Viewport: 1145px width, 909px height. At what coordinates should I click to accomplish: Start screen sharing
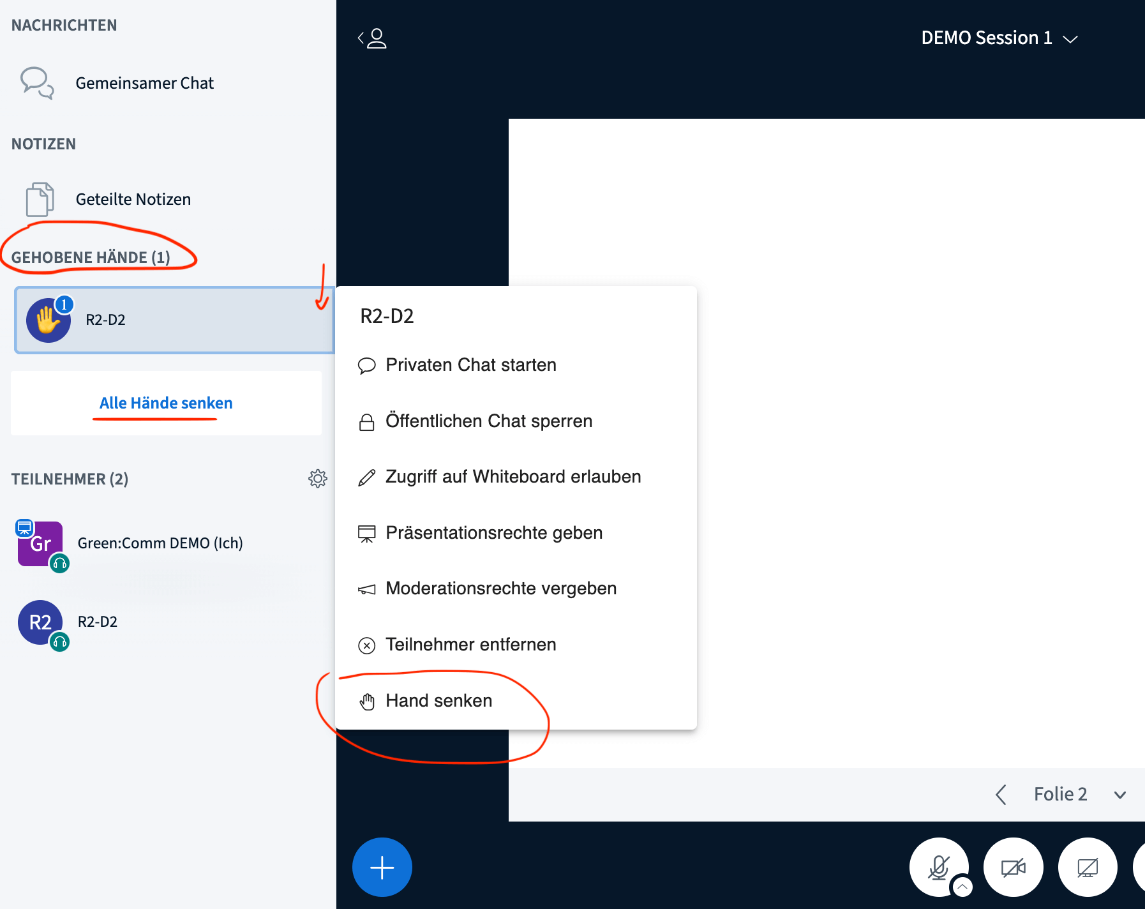click(x=1088, y=867)
